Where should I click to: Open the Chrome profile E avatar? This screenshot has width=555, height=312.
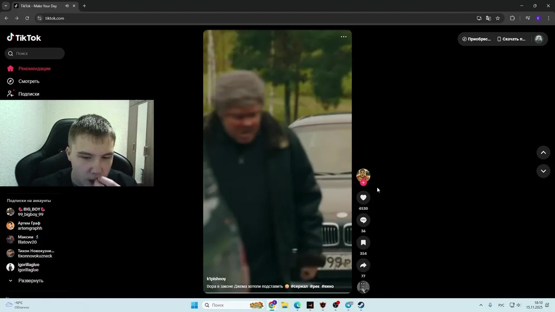[538, 18]
